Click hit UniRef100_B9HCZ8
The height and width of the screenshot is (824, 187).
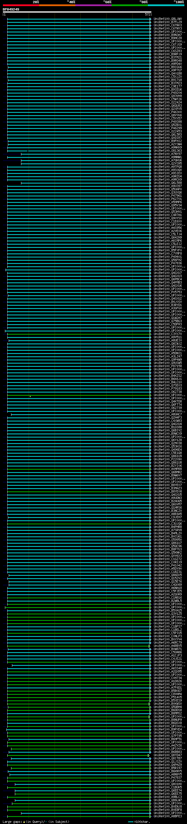pos(168,38)
